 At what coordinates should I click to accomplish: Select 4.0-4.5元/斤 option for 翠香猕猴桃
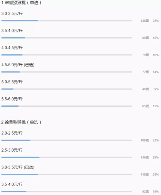(12, 48)
